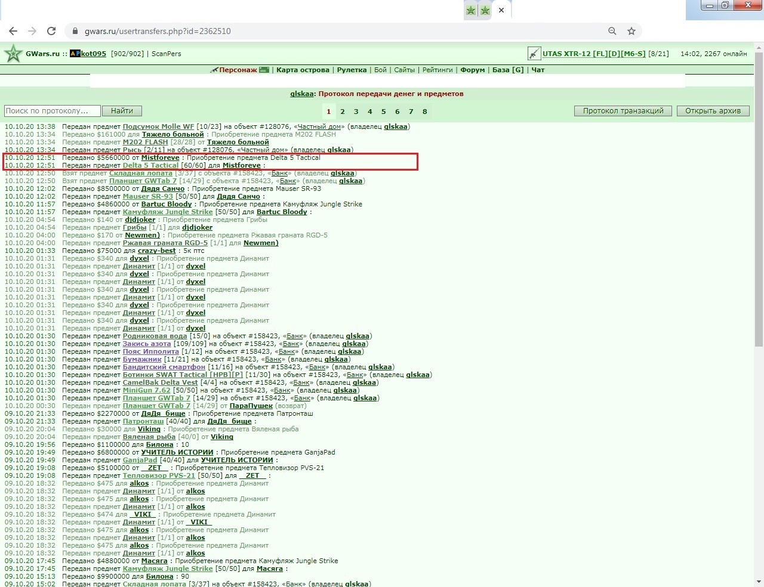Go back with the browser back arrow

click(13, 31)
